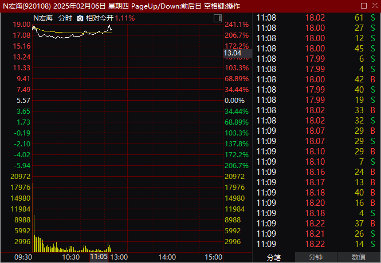This screenshot has width=381, height=263.
Task: Click the N宏海 stock name in chart header
Action: (x=43, y=18)
